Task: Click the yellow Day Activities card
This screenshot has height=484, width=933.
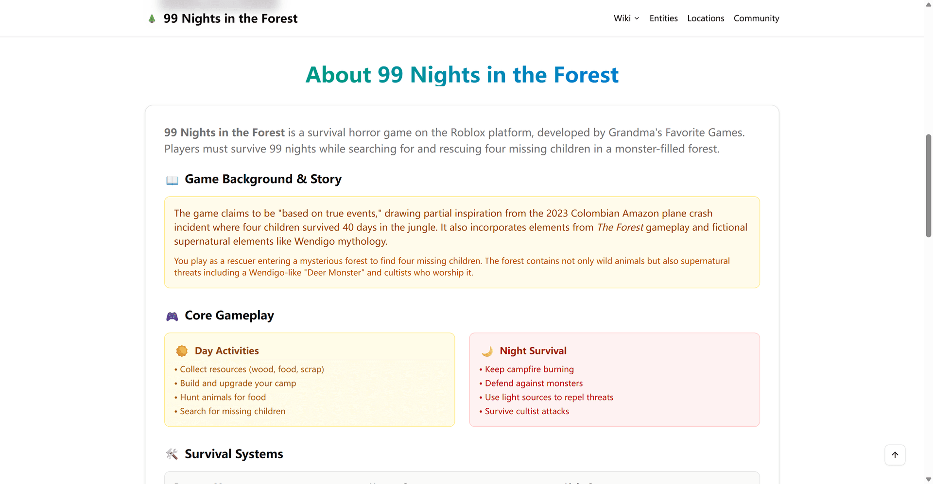Action: (x=310, y=380)
